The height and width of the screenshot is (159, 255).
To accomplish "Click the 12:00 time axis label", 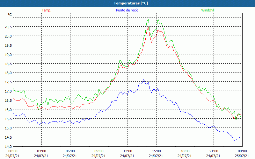I will pyautogui.click(x=128, y=151).
